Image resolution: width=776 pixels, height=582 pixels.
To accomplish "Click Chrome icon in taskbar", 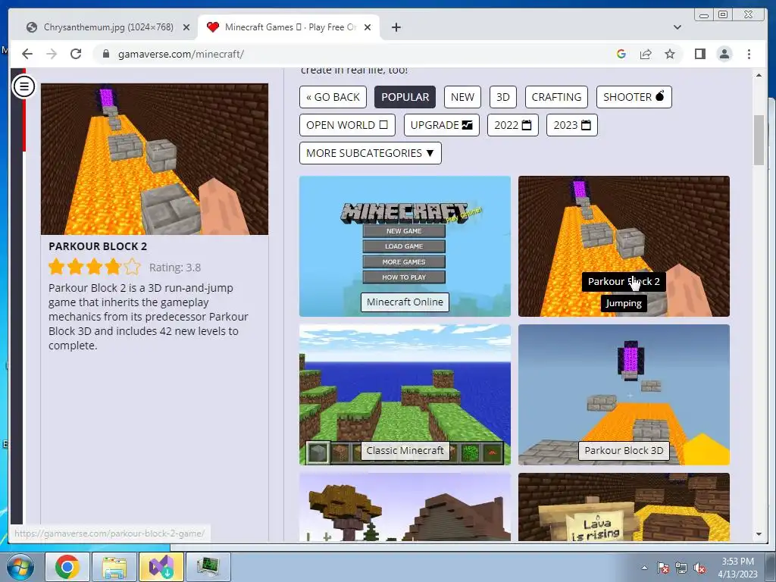I will click(67, 567).
